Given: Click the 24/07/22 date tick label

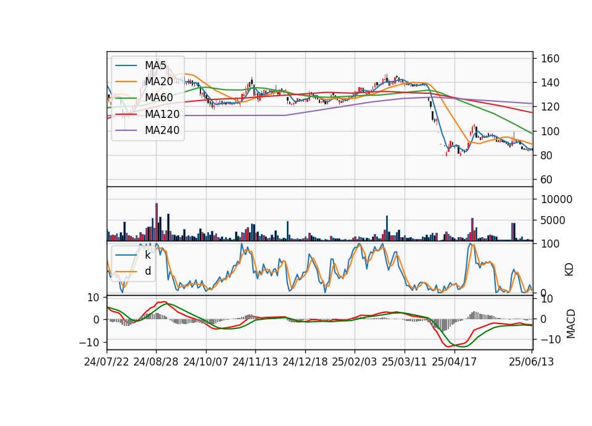Looking at the screenshot, I should click(107, 362).
